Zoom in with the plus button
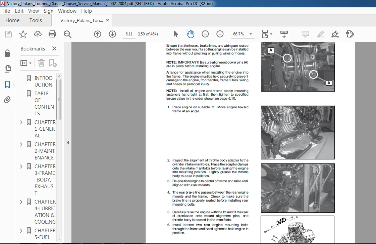This screenshot has height=244, width=376. [x=220, y=34]
